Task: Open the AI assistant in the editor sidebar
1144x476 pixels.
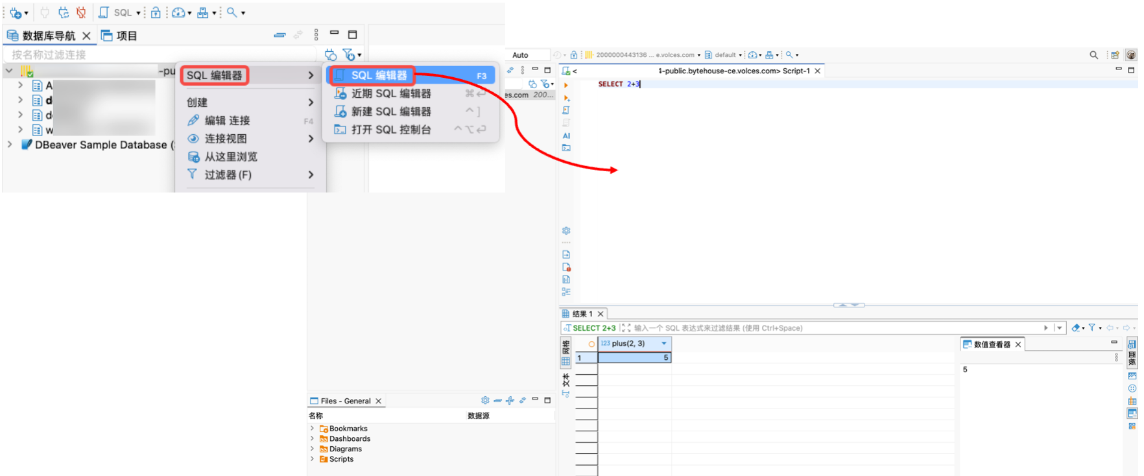Action: click(x=566, y=136)
